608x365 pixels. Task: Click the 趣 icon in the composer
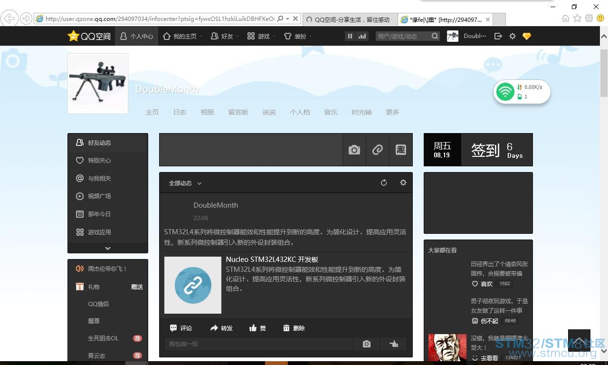pyautogui.click(x=401, y=150)
